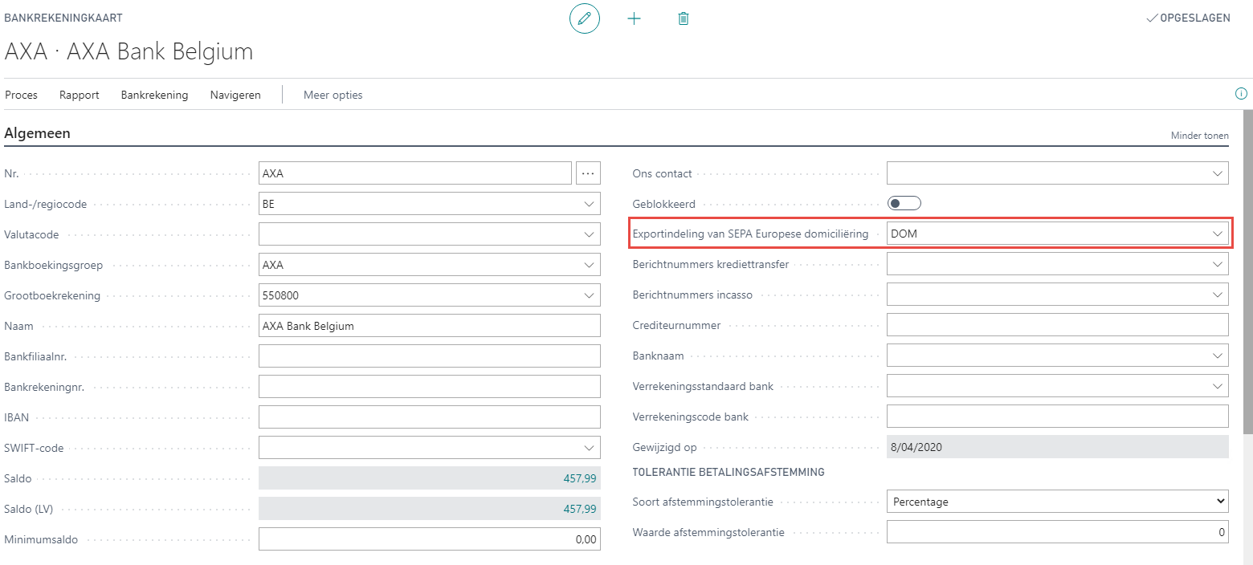Image resolution: width=1253 pixels, height=565 pixels.
Task: Expand the Land-/regiocode dropdown
Action: (590, 204)
